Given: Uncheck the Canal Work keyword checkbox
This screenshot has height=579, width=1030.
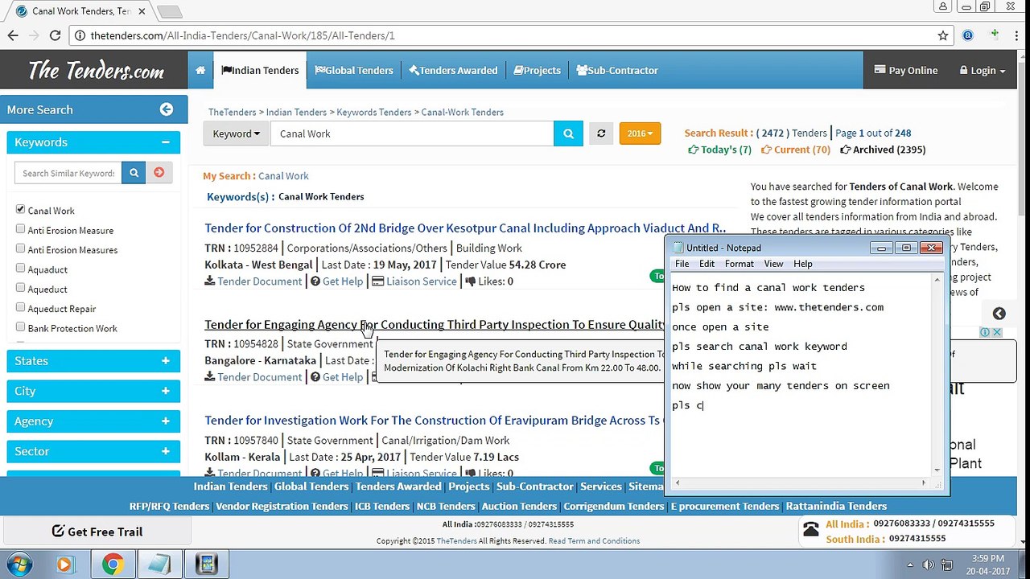Looking at the screenshot, I should 20,209.
